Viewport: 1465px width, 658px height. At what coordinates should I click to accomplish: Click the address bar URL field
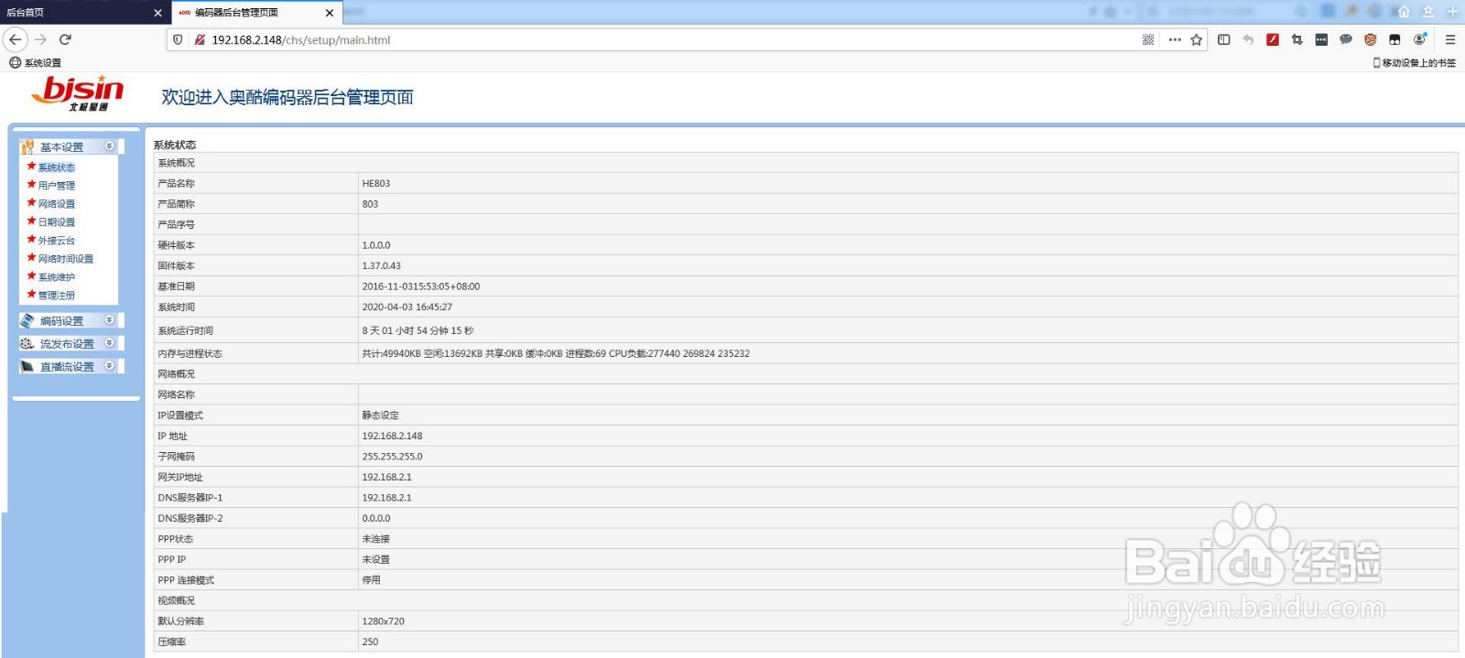coord(641,40)
